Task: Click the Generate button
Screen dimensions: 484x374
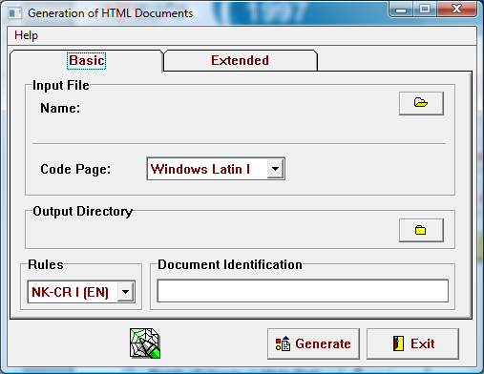Action: tap(313, 343)
